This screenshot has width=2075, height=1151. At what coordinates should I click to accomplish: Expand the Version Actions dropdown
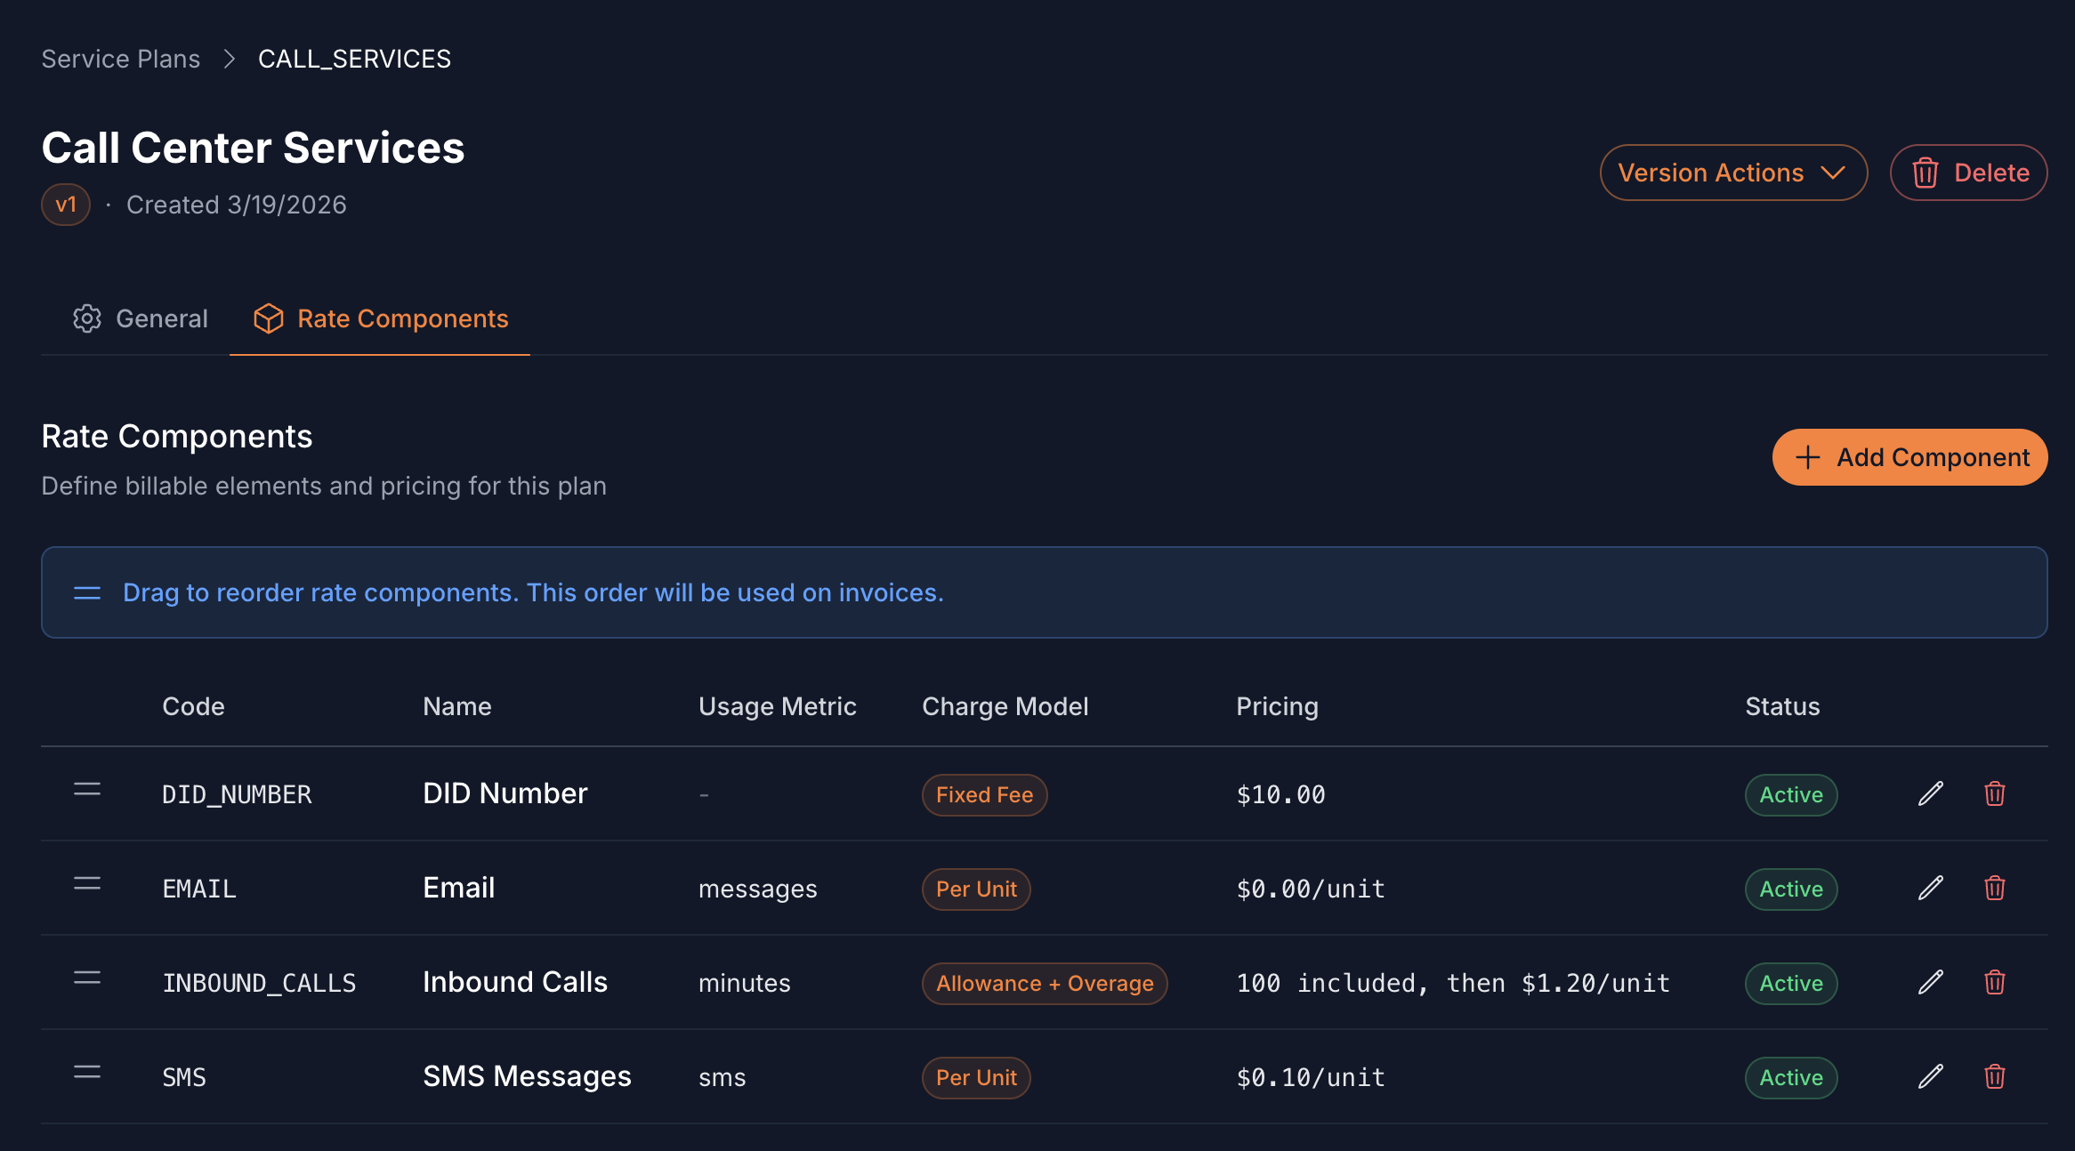[1732, 173]
